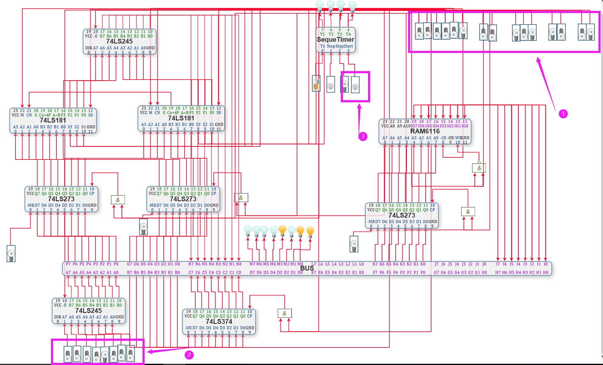
Task: Toggle the lone switch at far left edge
Action: pyautogui.click(x=11, y=254)
